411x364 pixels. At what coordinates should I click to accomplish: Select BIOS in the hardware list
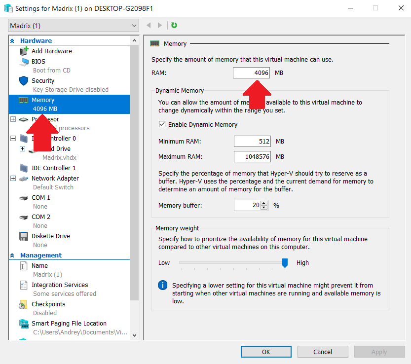click(x=38, y=62)
